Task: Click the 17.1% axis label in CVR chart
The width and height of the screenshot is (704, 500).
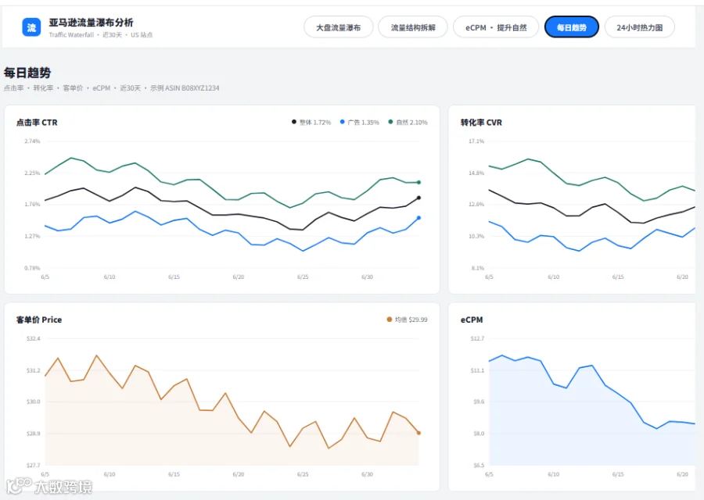Action: [x=476, y=141]
